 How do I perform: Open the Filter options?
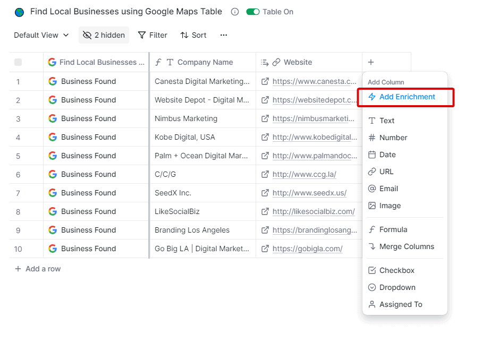point(153,35)
